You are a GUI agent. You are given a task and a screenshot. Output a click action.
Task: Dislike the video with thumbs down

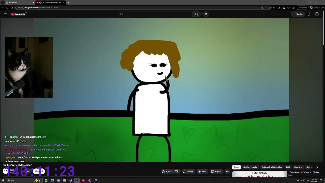(x=176, y=172)
